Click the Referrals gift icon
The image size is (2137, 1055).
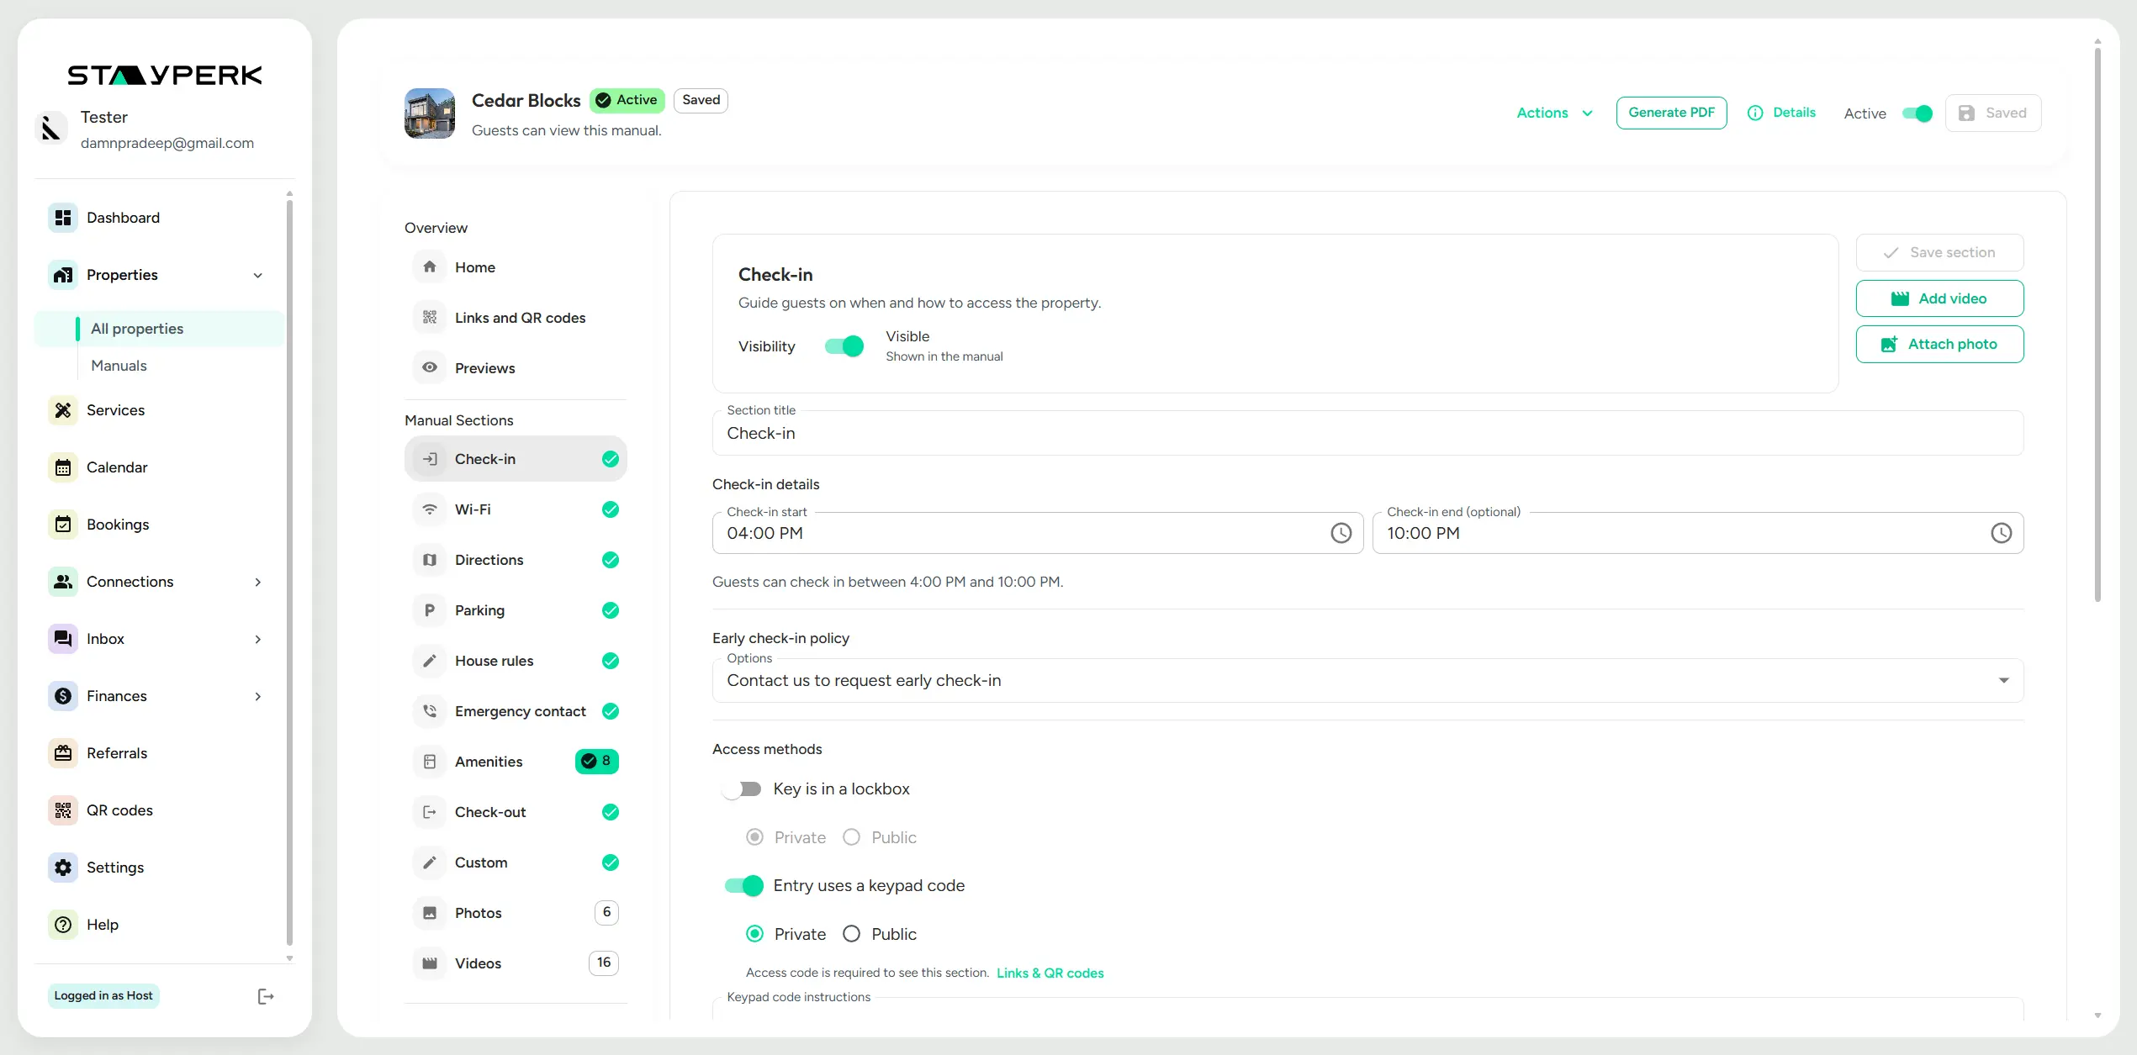coord(63,753)
